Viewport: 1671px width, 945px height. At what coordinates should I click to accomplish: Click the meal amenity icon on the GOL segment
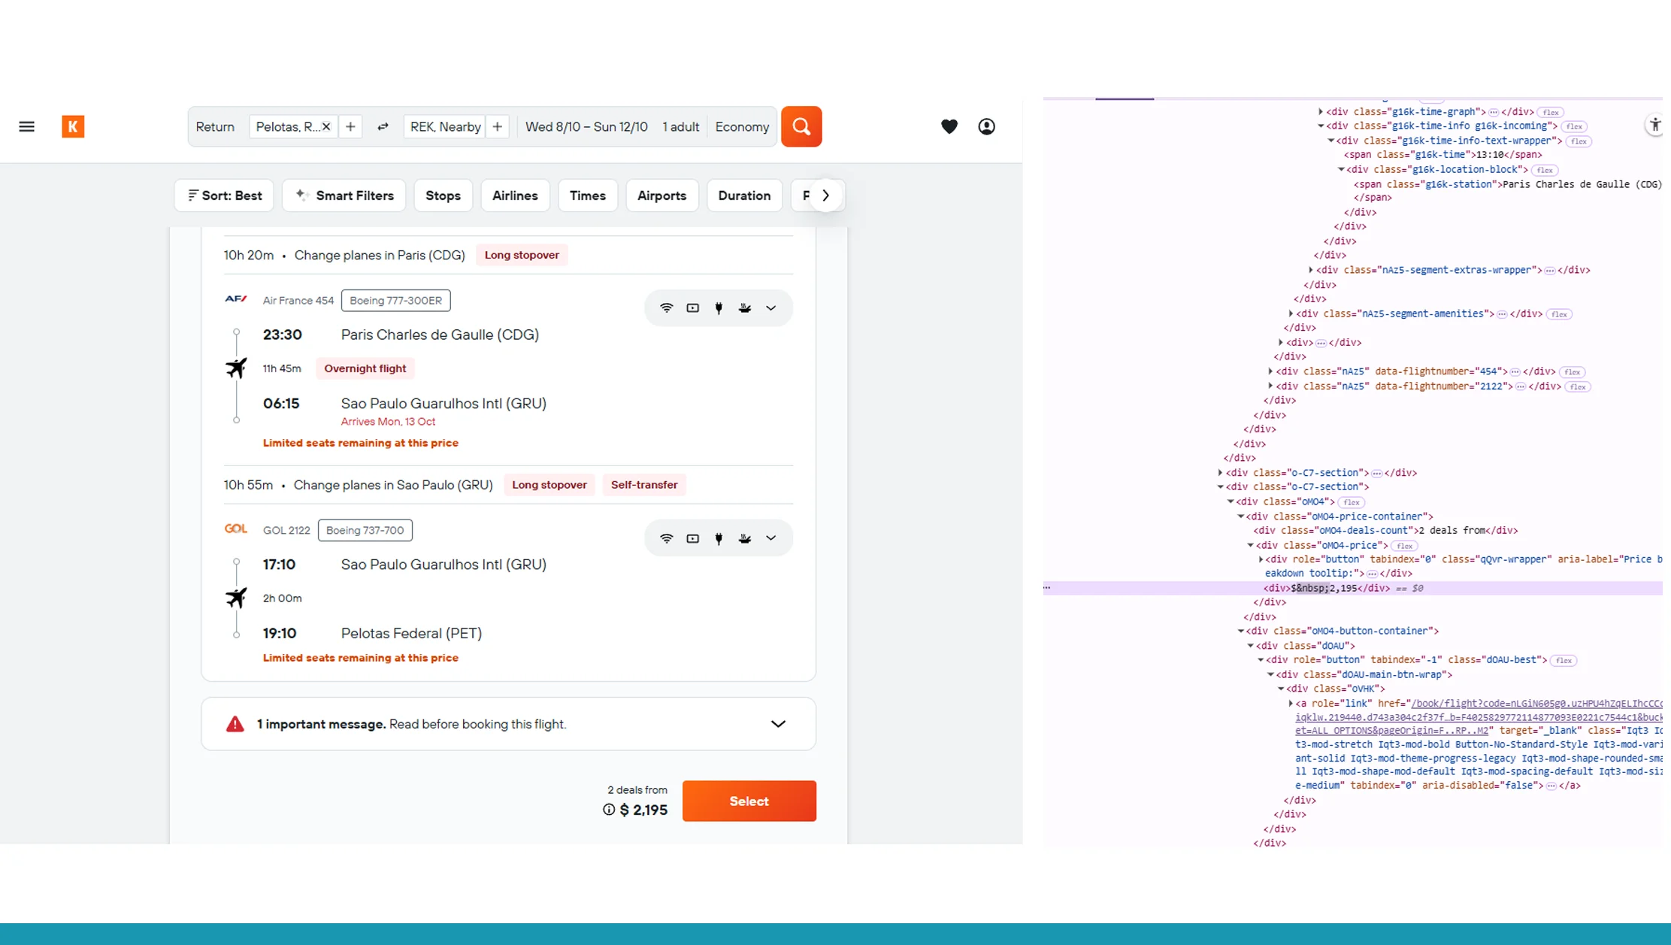tap(744, 538)
